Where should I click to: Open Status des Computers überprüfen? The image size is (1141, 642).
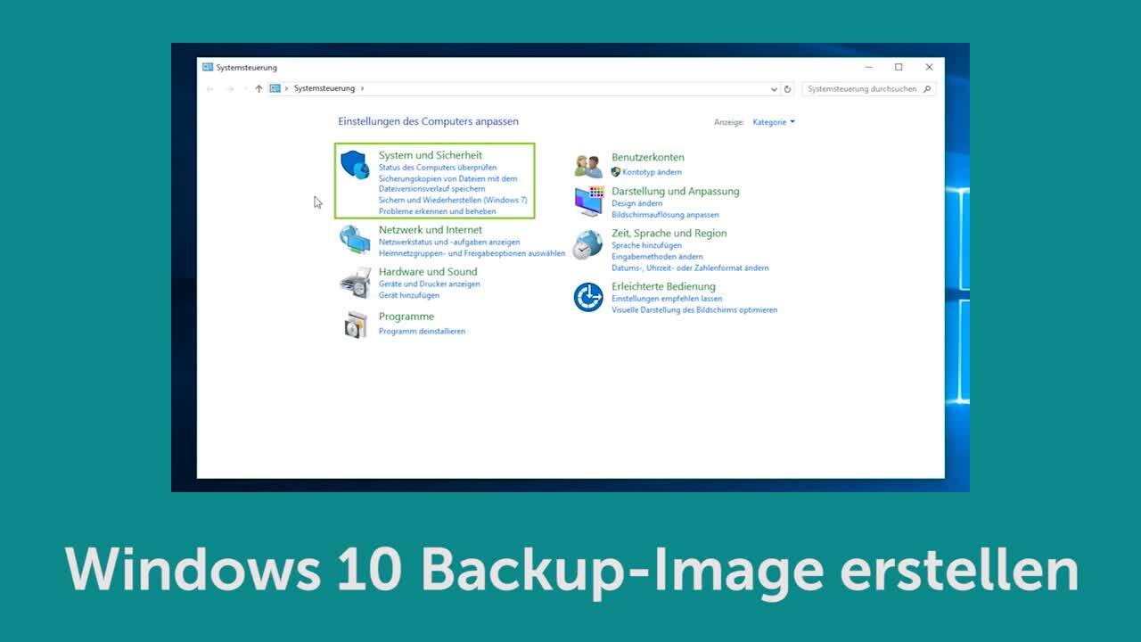point(438,168)
